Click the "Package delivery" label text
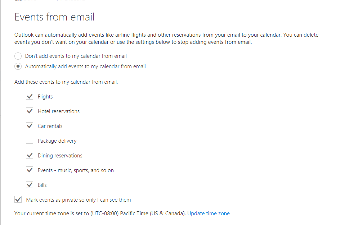This screenshot has height=225, width=340. (x=57, y=141)
